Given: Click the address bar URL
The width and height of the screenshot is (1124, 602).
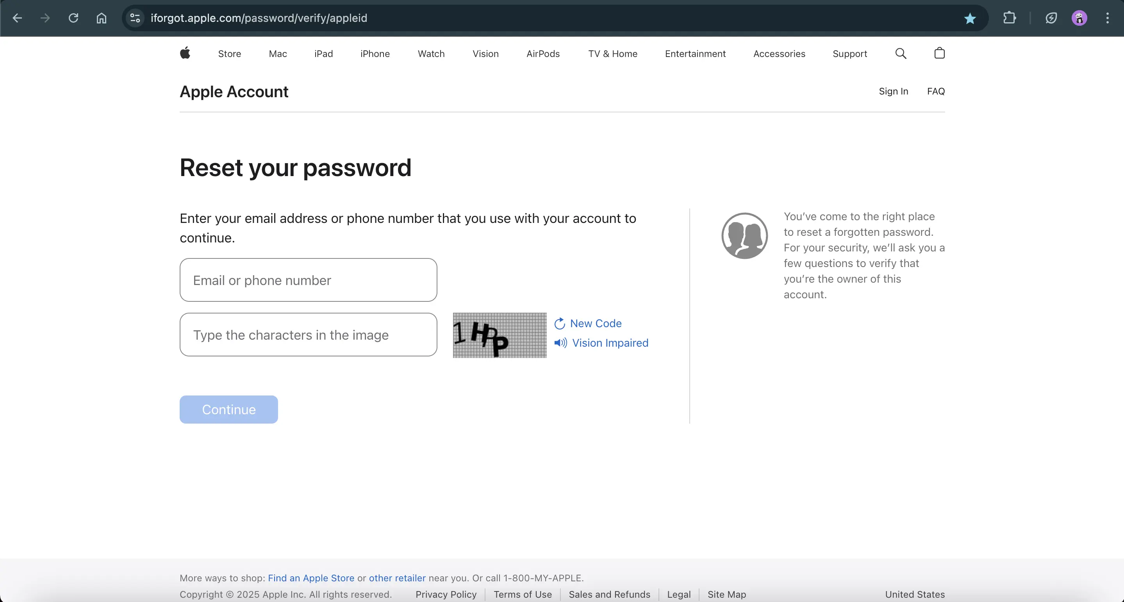Looking at the screenshot, I should (259, 18).
